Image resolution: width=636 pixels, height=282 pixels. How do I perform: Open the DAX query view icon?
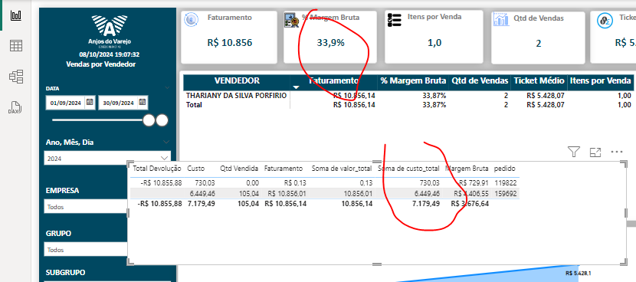(x=15, y=107)
